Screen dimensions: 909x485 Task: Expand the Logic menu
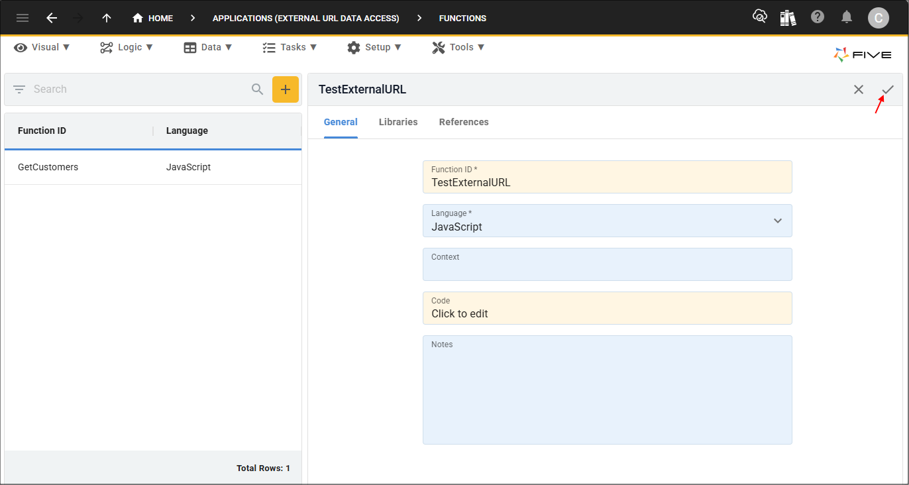click(x=126, y=47)
